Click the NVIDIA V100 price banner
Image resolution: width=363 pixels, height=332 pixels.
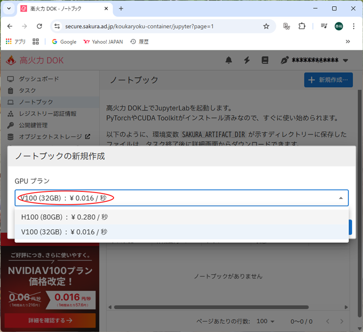click(50, 282)
